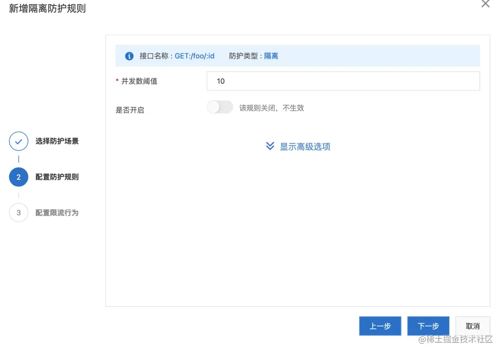Proceed with 下一步 button
The image size is (503, 354).
[x=428, y=326]
